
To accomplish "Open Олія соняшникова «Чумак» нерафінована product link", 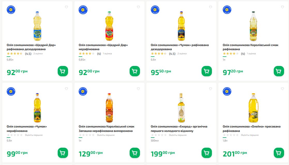I will coord(27,129).
